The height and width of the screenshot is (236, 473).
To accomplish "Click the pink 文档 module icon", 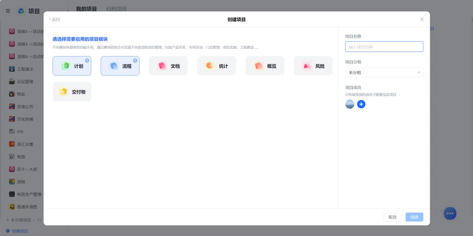I will tap(162, 66).
